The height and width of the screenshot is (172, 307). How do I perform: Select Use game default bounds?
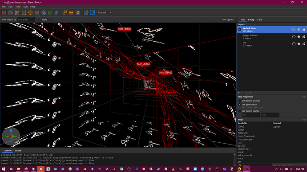point(240,105)
